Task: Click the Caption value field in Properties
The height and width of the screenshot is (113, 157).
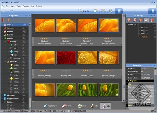Action: tap(147, 69)
